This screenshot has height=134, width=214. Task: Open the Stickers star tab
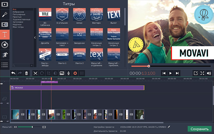(x=5, y=45)
